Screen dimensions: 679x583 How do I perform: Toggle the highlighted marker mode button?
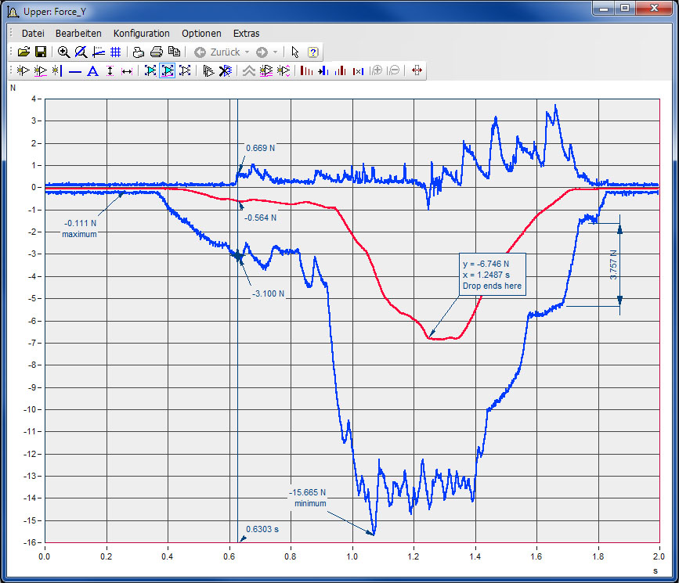coord(168,71)
